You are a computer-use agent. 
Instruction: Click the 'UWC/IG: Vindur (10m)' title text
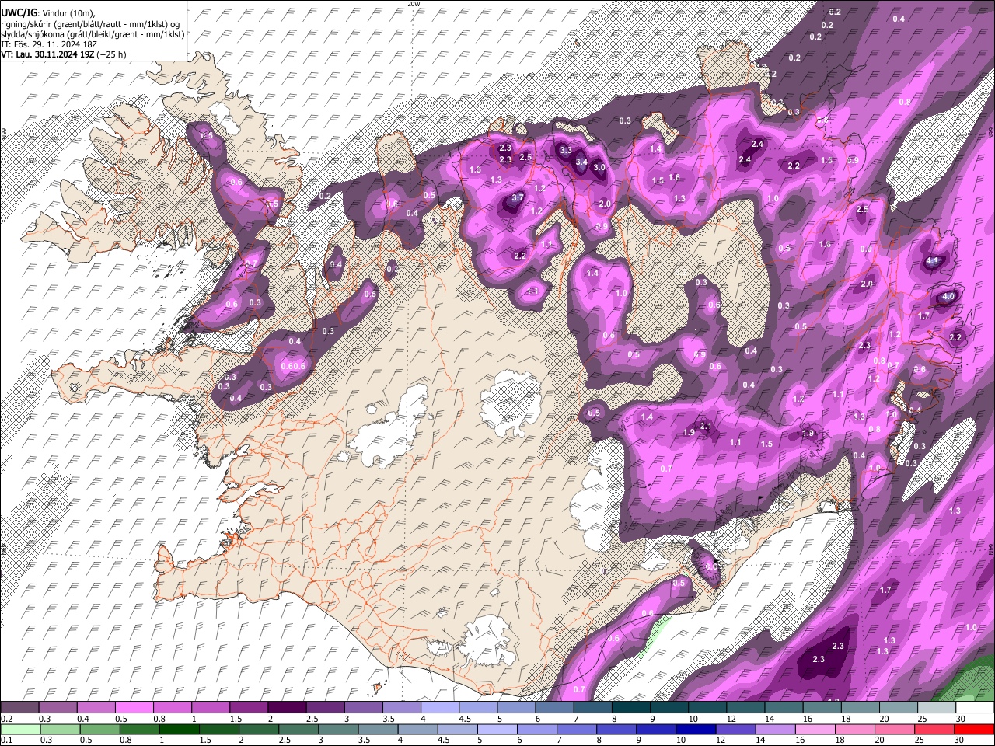(48, 12)
